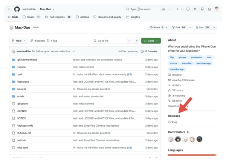This screenshot has height=162, width=226.
Task: Open the main branch selector
Action: (x=18, y=41)
